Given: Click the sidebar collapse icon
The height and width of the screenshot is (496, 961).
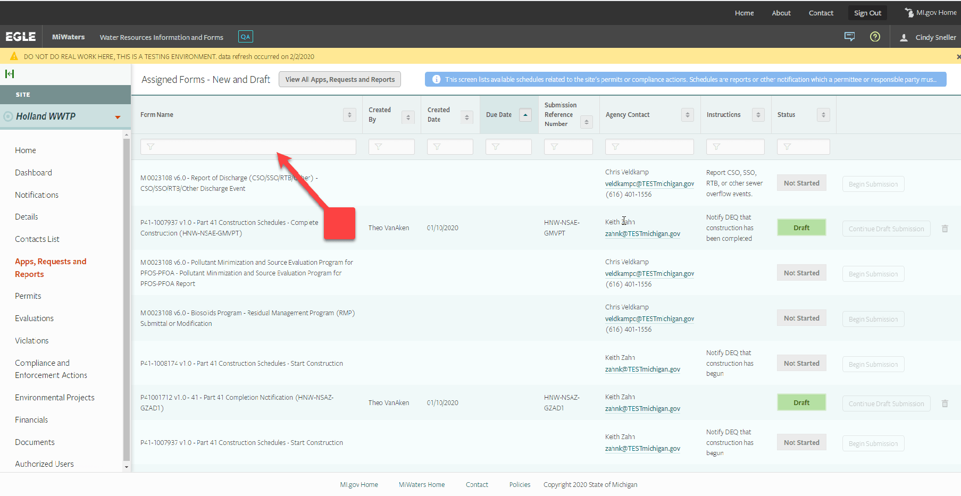Looking at the screenshot, I should [10, 74].
